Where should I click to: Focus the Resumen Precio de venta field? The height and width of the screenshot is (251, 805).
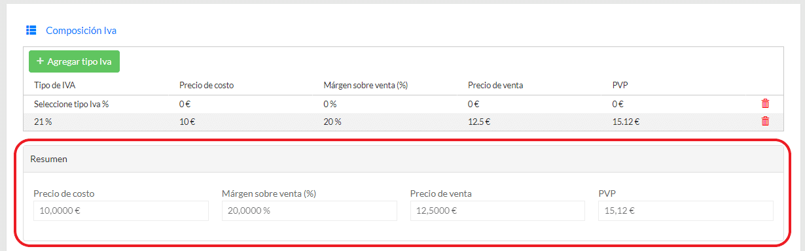(x=497, y=210)
